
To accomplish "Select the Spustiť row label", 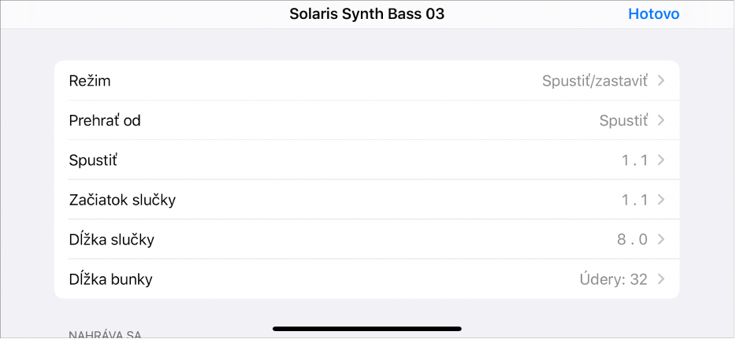I will 93,160.
